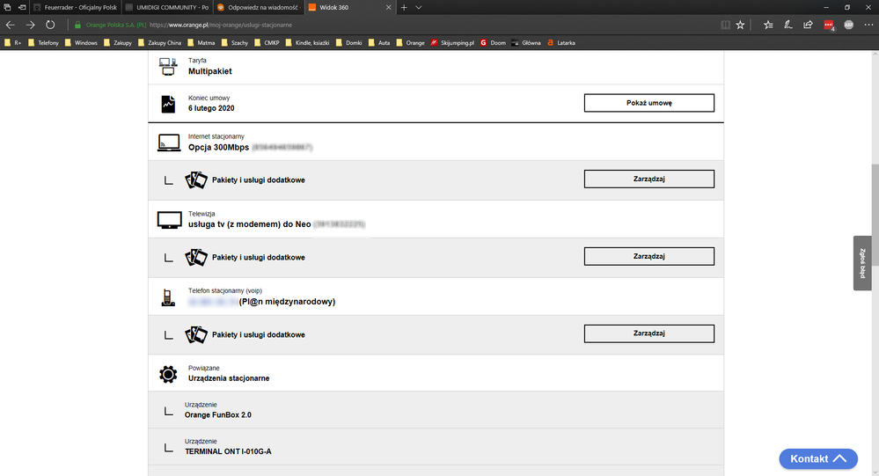Click the browser refresh button

tap(50, 25)
